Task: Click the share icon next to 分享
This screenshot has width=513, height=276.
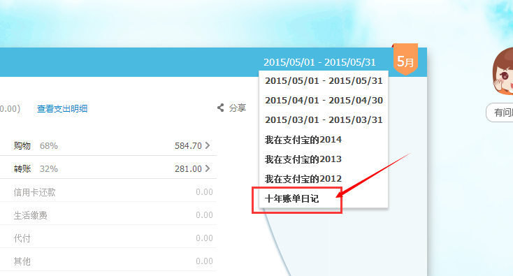Action: 221,108
